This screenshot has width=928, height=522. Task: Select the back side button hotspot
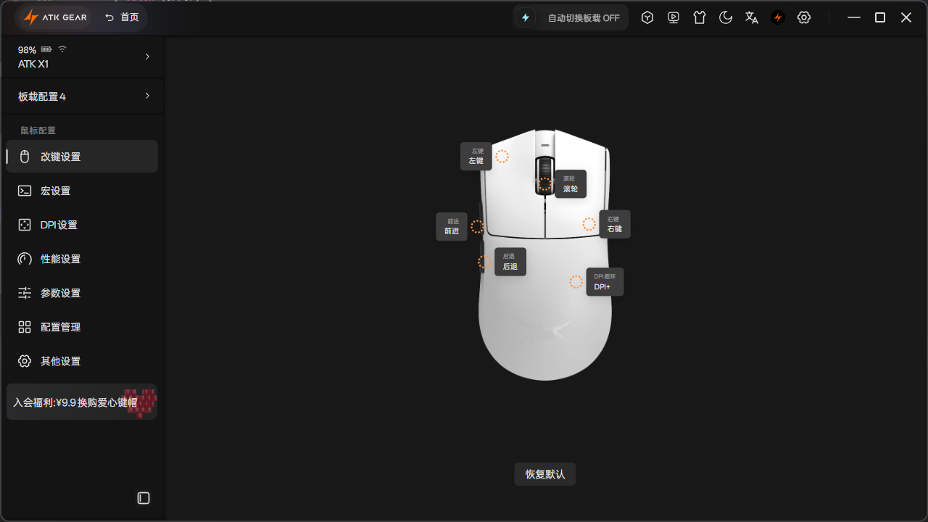(x=484, y=262)
